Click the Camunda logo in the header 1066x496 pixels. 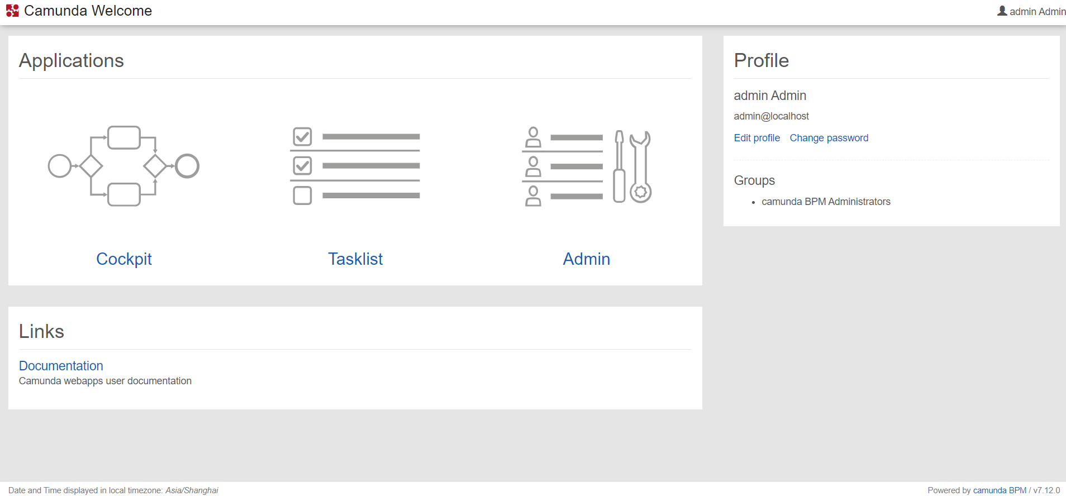coord(12,11)
